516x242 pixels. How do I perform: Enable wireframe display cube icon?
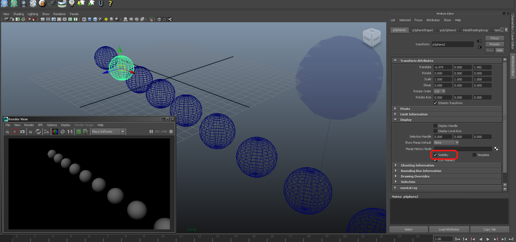coord(84,19)
